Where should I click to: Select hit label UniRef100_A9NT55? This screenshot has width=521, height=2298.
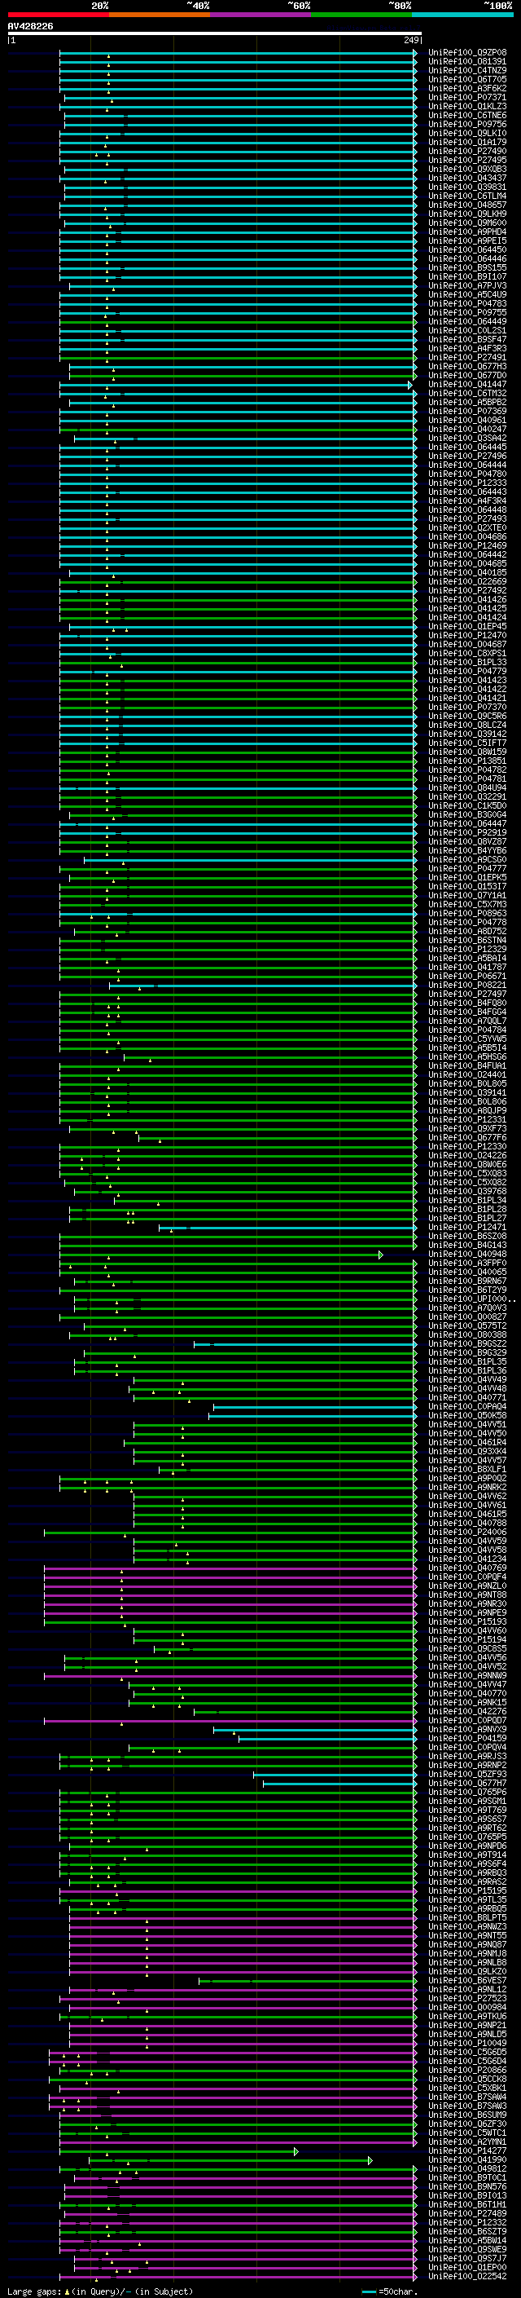tap(467, 1935)
